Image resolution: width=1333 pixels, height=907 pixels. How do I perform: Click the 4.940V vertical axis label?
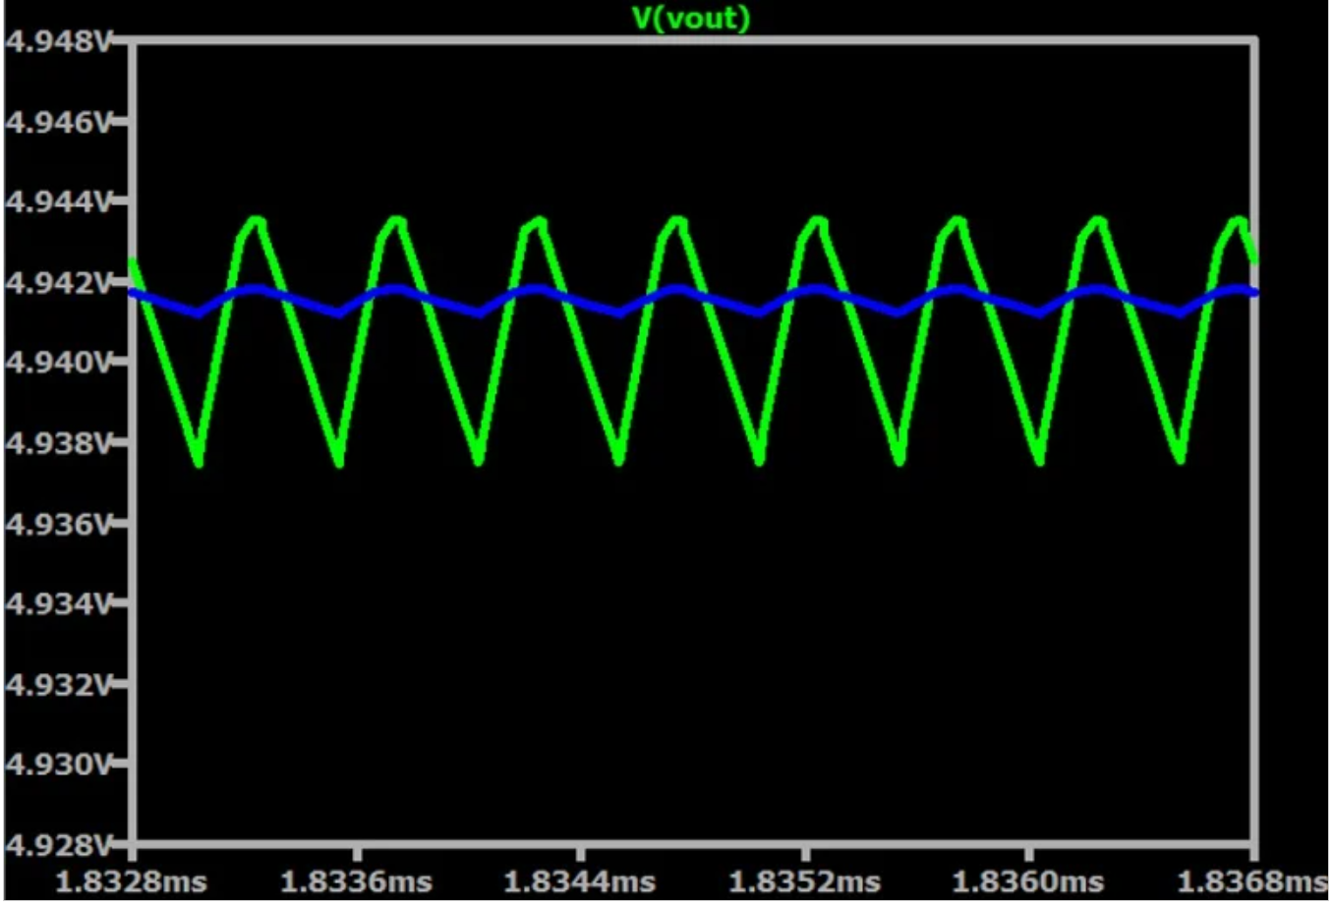tap(58, 363)
